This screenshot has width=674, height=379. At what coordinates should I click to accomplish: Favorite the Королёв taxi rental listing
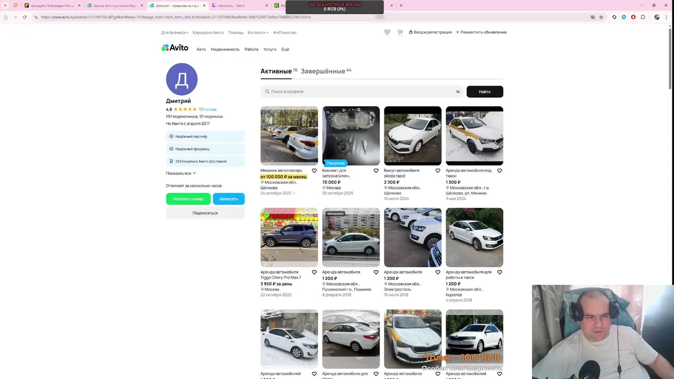point(500,272)
